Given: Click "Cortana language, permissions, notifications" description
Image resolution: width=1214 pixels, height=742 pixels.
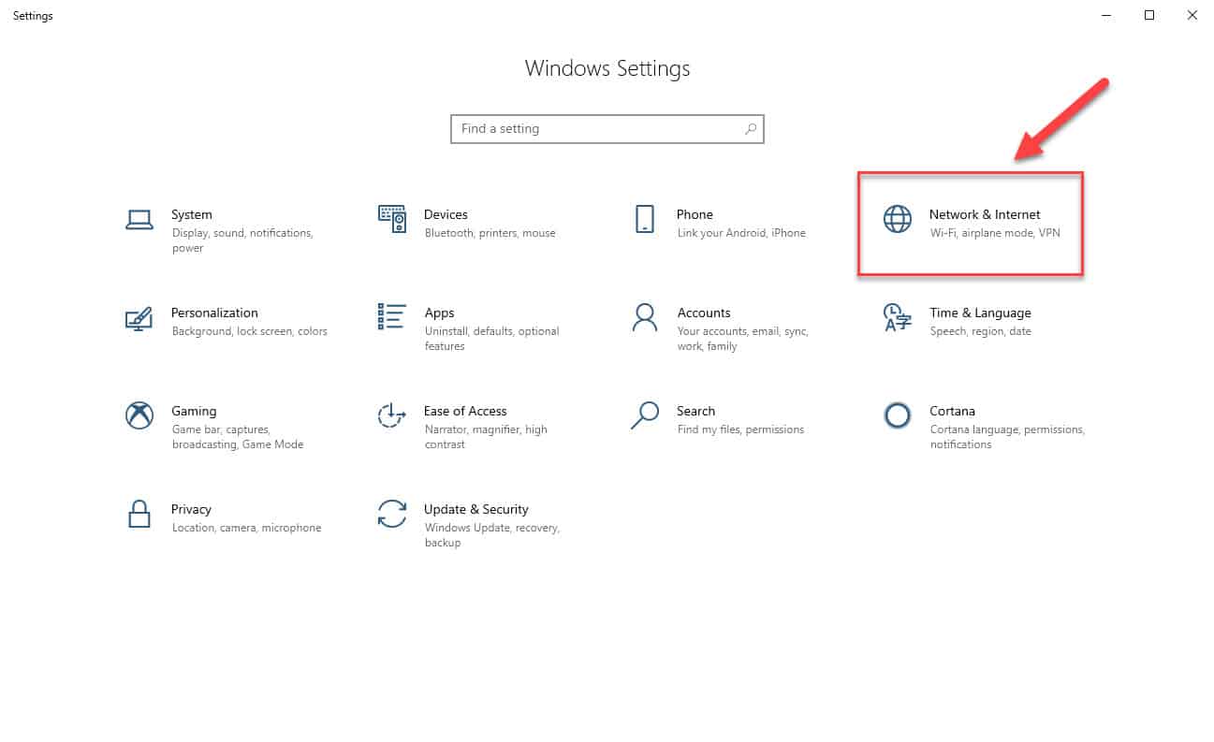Looking at the screenshot, I should (1007, 437).
